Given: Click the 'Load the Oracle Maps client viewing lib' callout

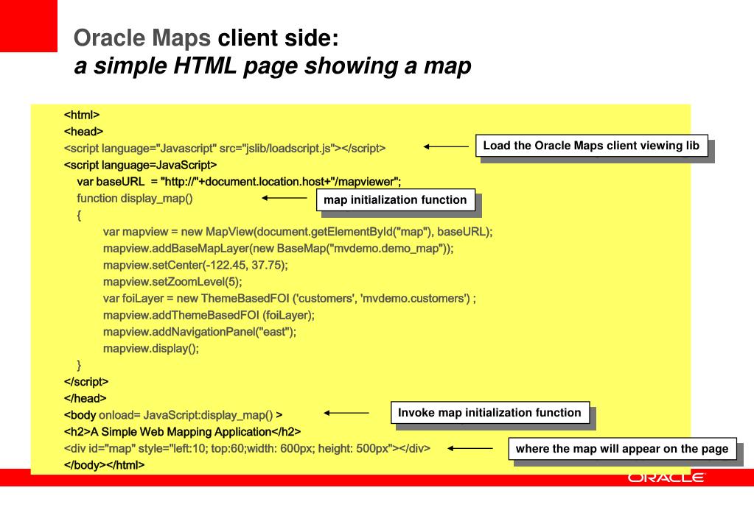Looking at the screenshot, I should tap(591, 146).
